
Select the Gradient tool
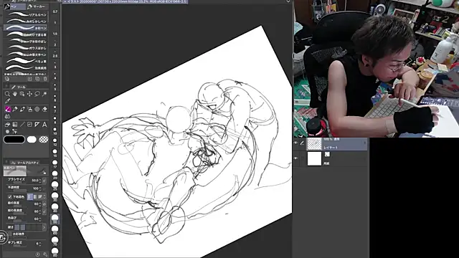click(x=14, y=125)
